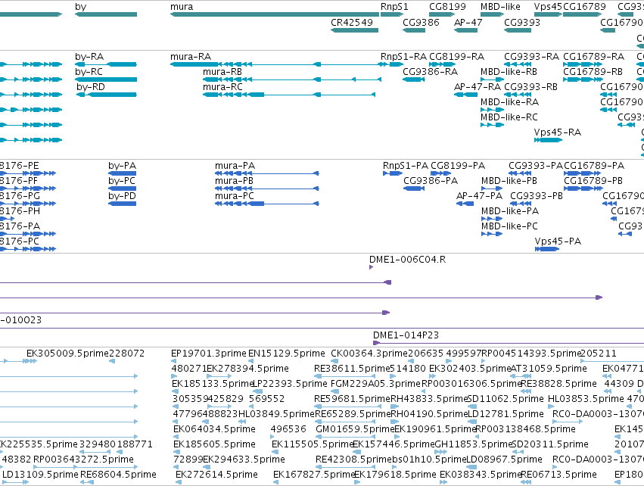644x486 pixels.
Task: Select the CG16789-PB protein
Action: (583, 188)
